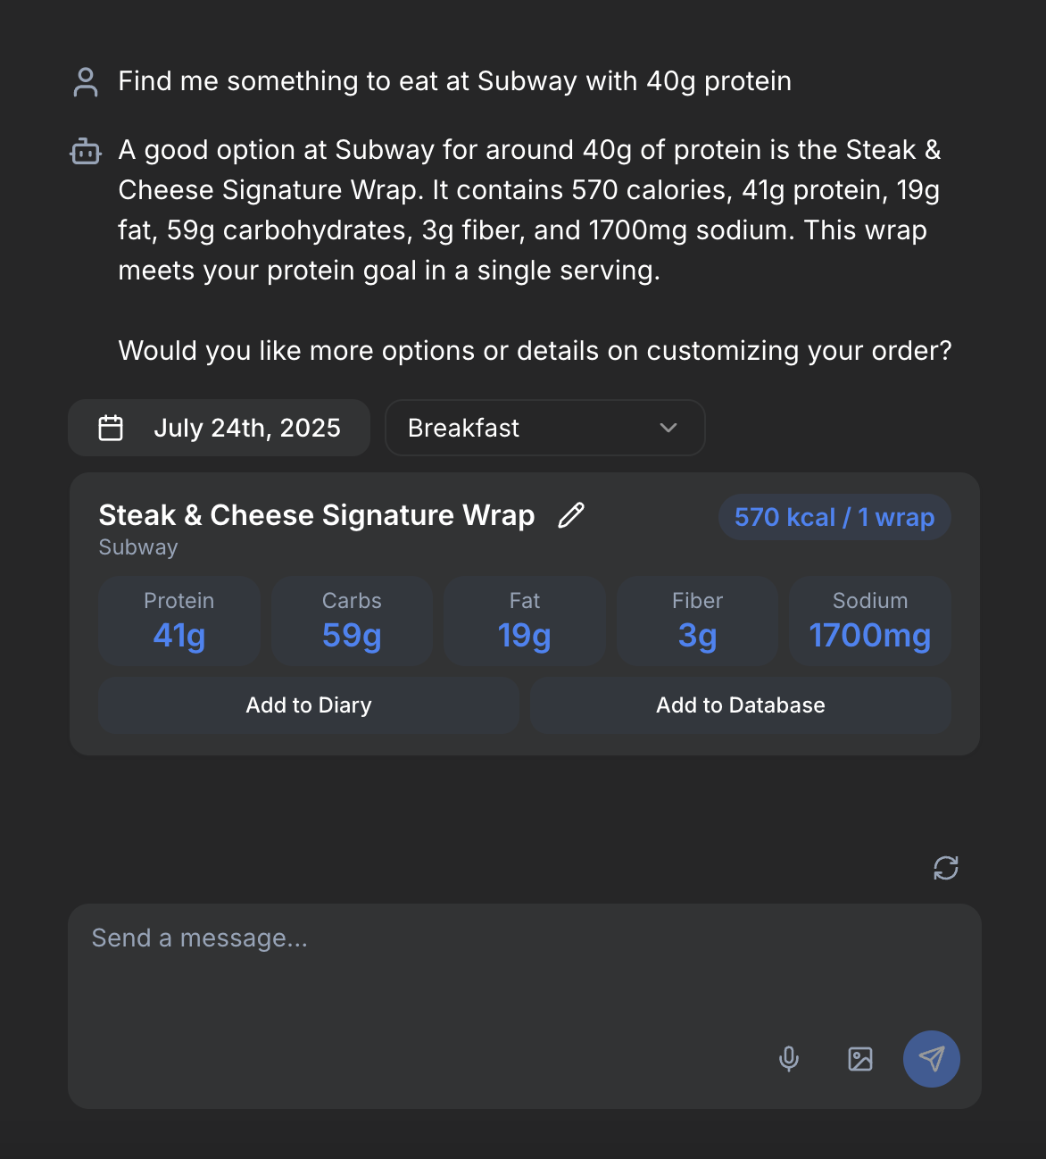Open the Breakfast meal dropdown
Viewport: 1046px width, 1159px height.
(x=545, y=428)
